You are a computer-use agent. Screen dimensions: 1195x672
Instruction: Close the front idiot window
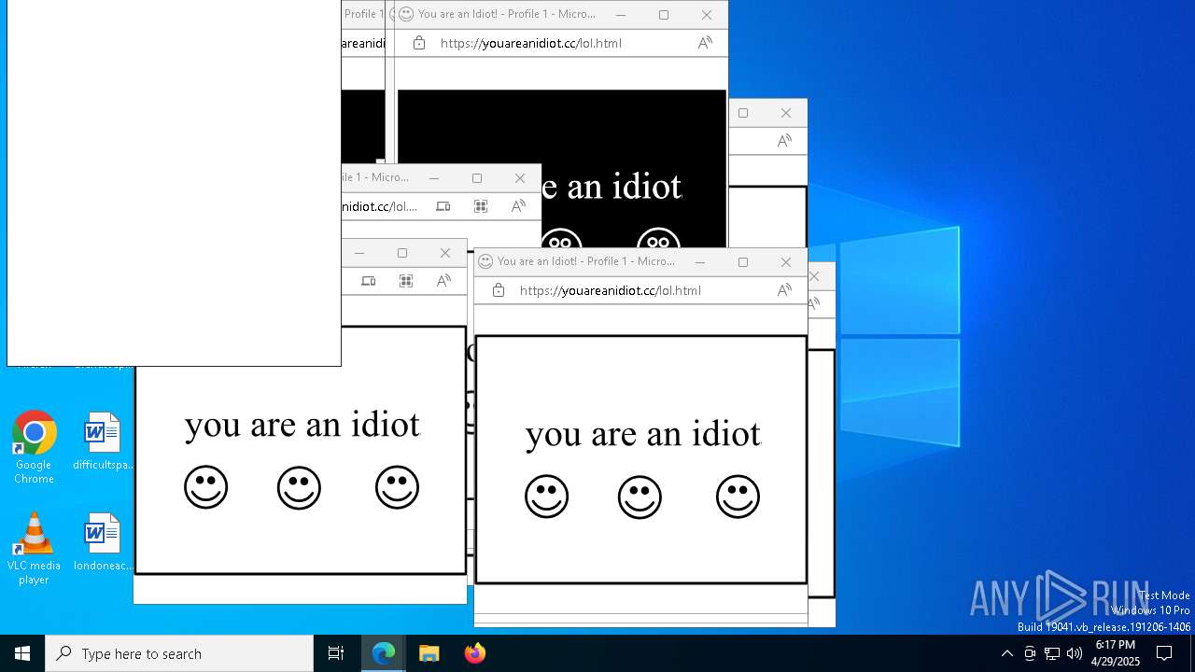pos(786,262)
